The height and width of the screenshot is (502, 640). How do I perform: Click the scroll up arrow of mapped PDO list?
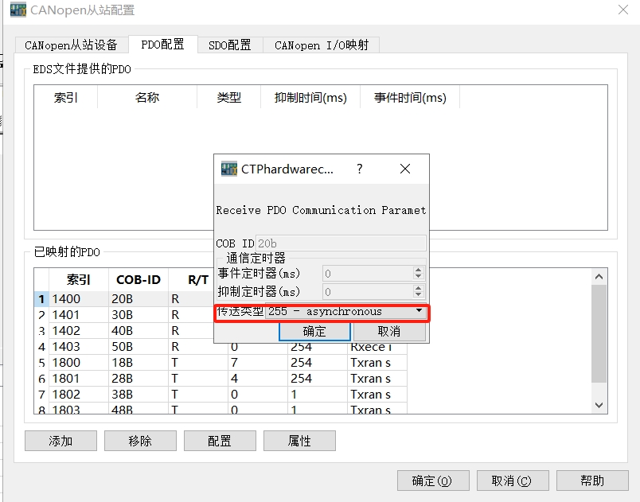click(x=599, y=277)
